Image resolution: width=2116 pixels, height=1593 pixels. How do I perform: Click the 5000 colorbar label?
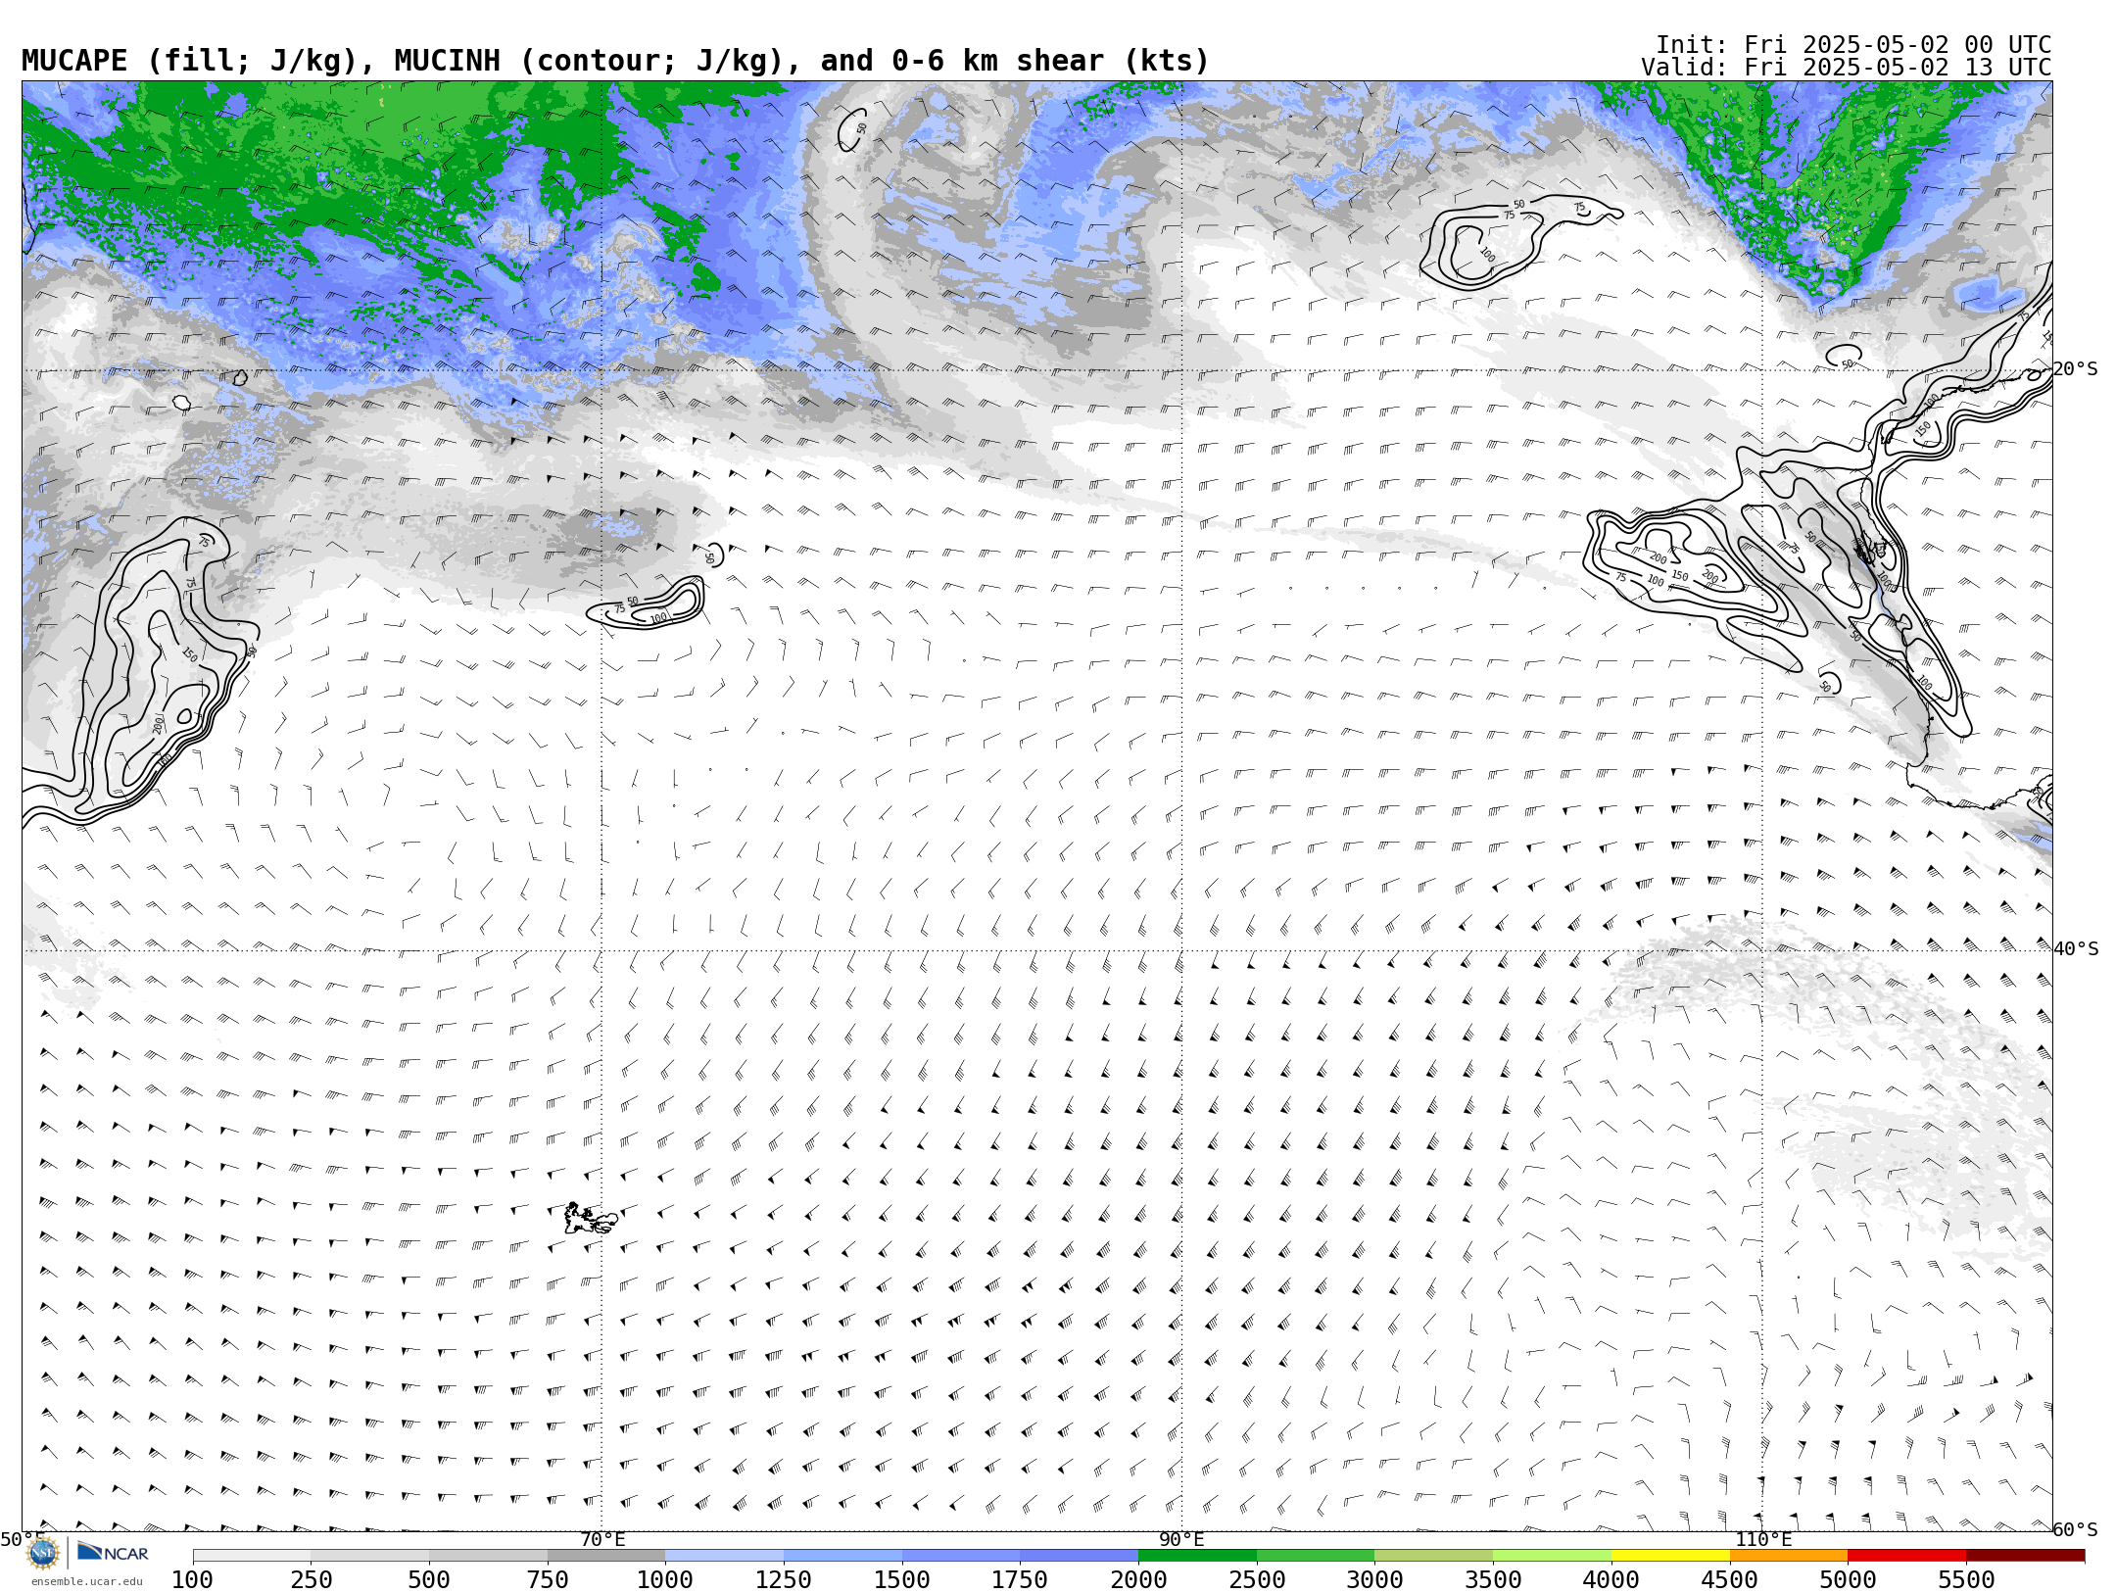click(x=1848, y=1579)
